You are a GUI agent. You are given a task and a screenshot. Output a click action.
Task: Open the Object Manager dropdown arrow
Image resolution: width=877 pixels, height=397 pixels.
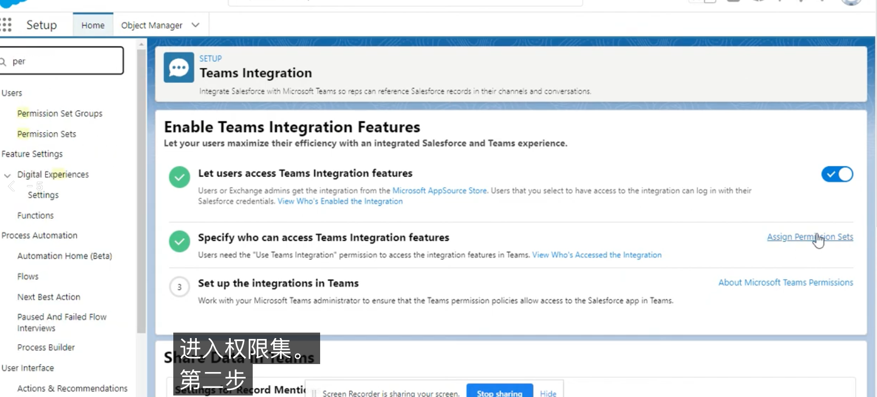(x=195, y=25)
